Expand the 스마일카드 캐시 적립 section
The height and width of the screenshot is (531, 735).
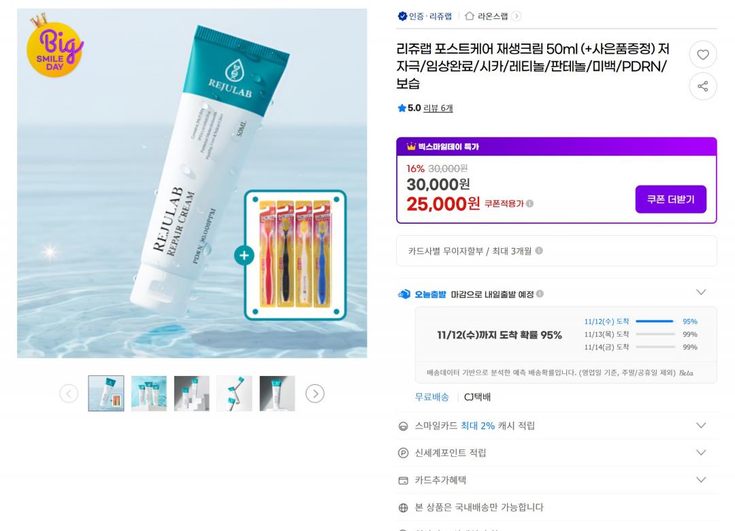[701, 425]
